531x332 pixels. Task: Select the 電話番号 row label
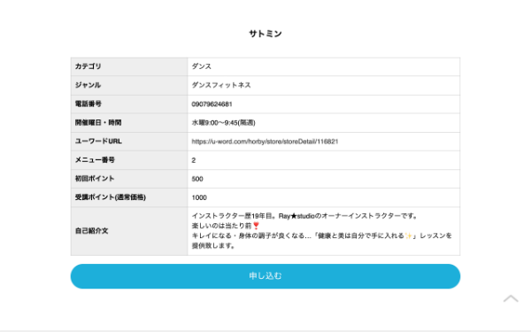point(88,104)
